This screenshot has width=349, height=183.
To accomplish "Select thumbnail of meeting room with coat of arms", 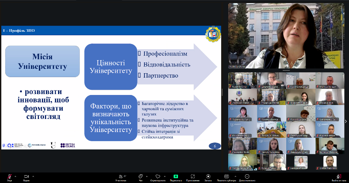I will pos(243,97).
